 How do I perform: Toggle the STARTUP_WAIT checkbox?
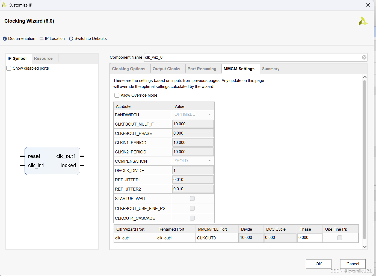click(x=192, y=198)
